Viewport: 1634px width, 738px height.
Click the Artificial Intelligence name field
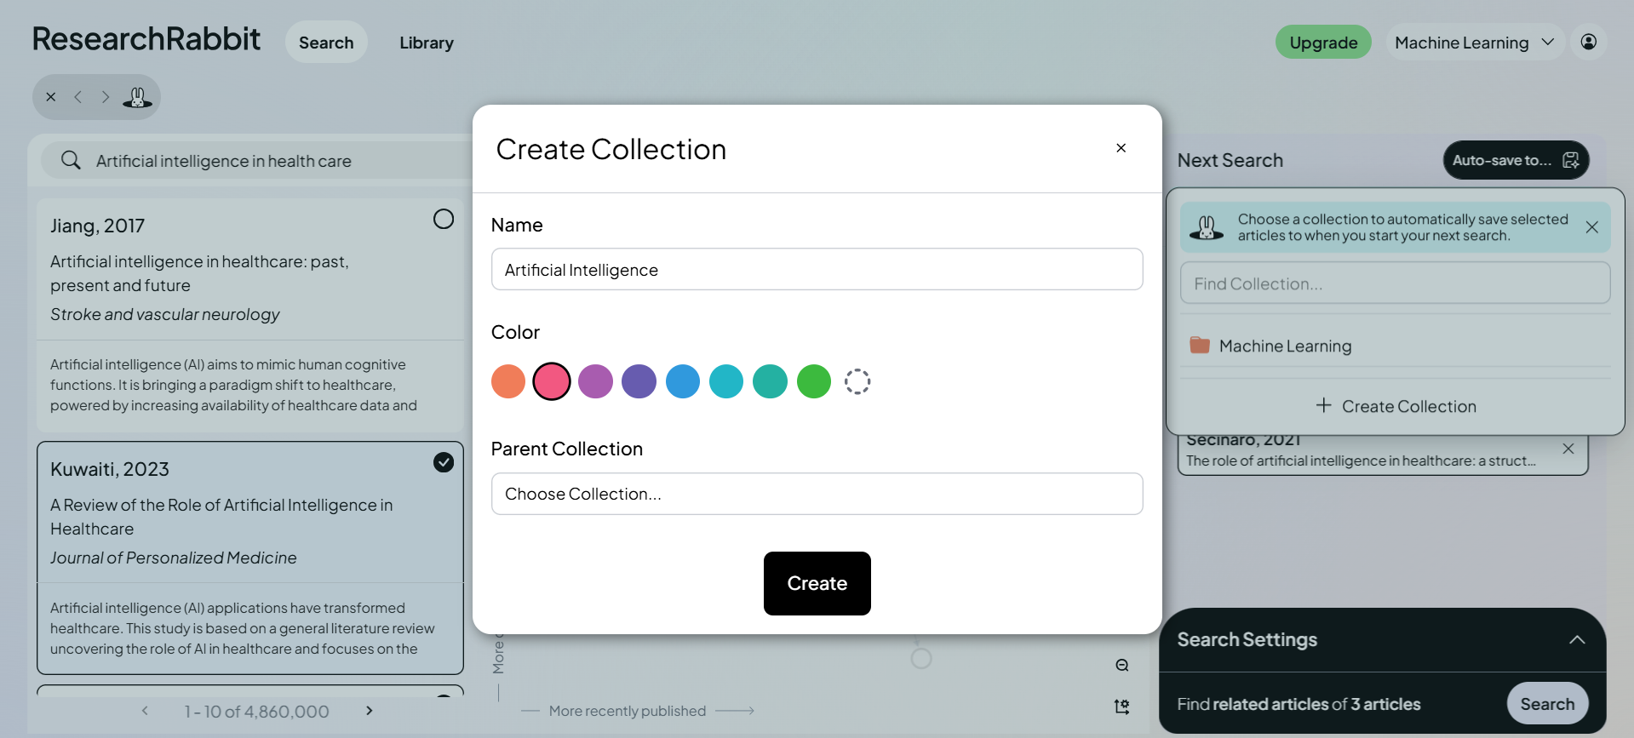(817, 269)
